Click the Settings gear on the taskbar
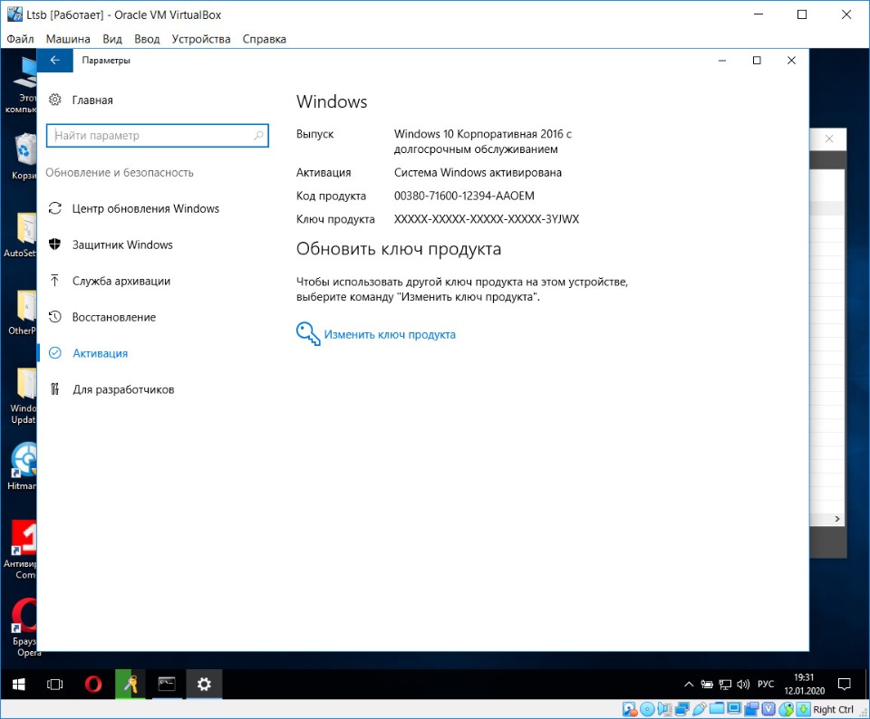The width and height of the screenshot is (870, 719). 204,684
